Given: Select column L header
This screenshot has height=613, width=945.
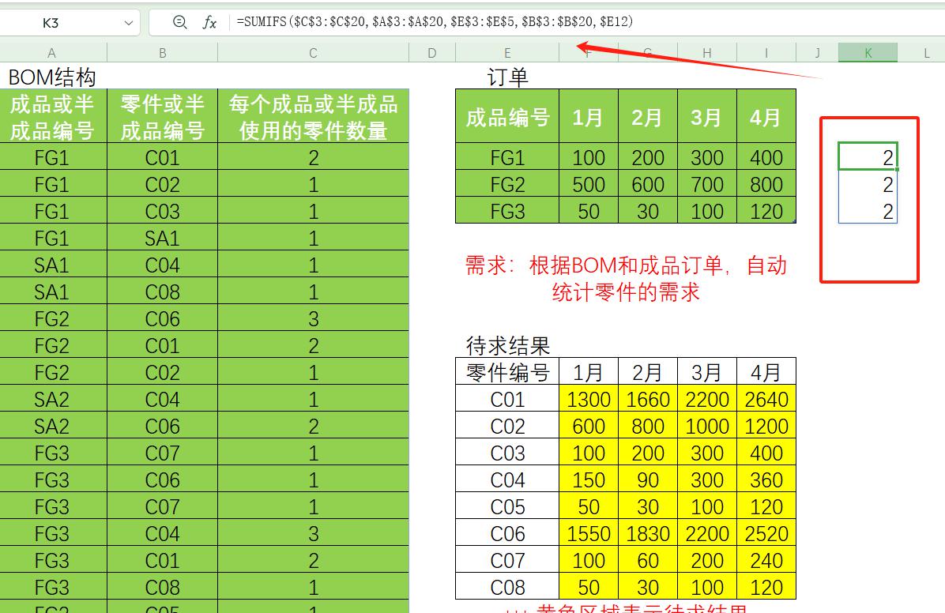Looking at the screenshot, I should point(926,53).
